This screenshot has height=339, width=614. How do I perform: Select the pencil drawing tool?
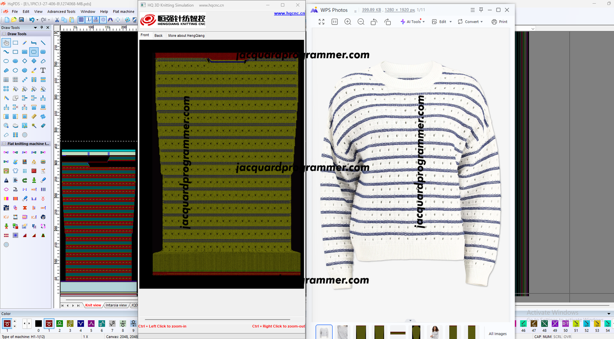click(x=25, y=43)
